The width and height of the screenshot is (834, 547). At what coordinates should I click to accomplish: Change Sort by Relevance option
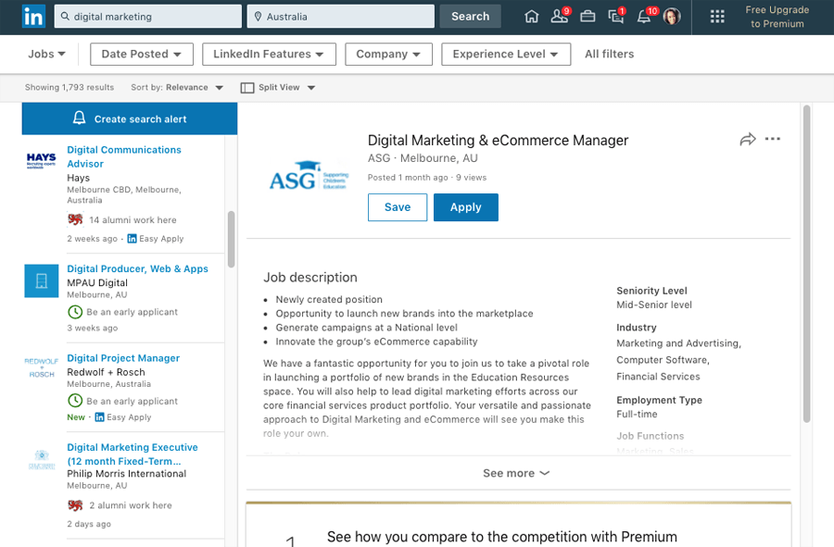pos(177,88)
